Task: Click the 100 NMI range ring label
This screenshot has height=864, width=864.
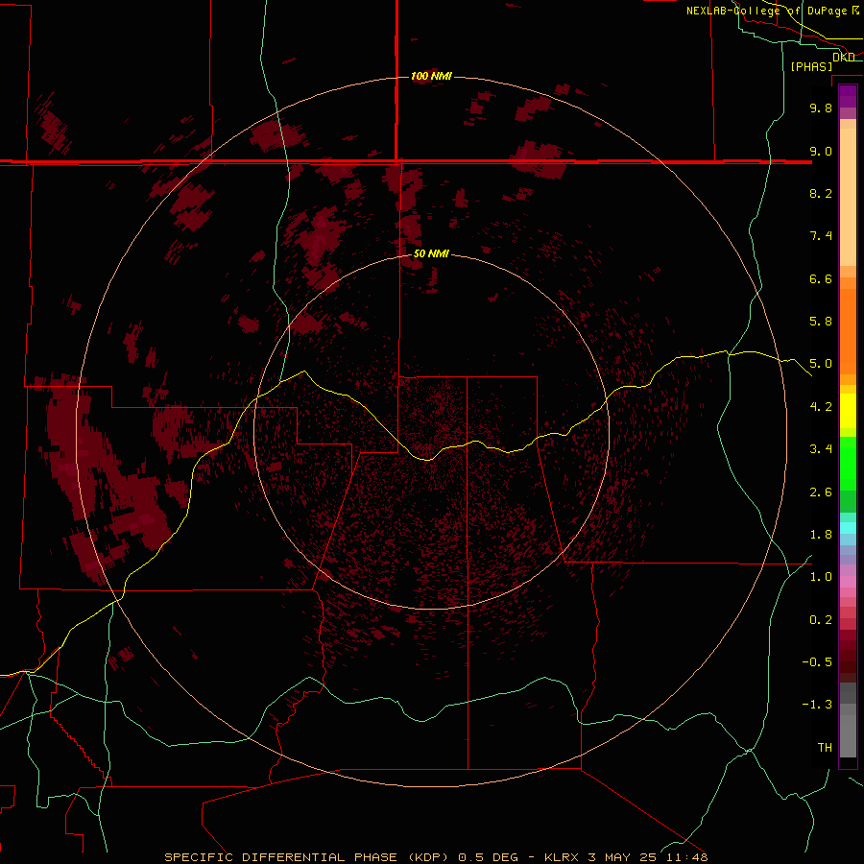Action: click(x=431, y=76)
